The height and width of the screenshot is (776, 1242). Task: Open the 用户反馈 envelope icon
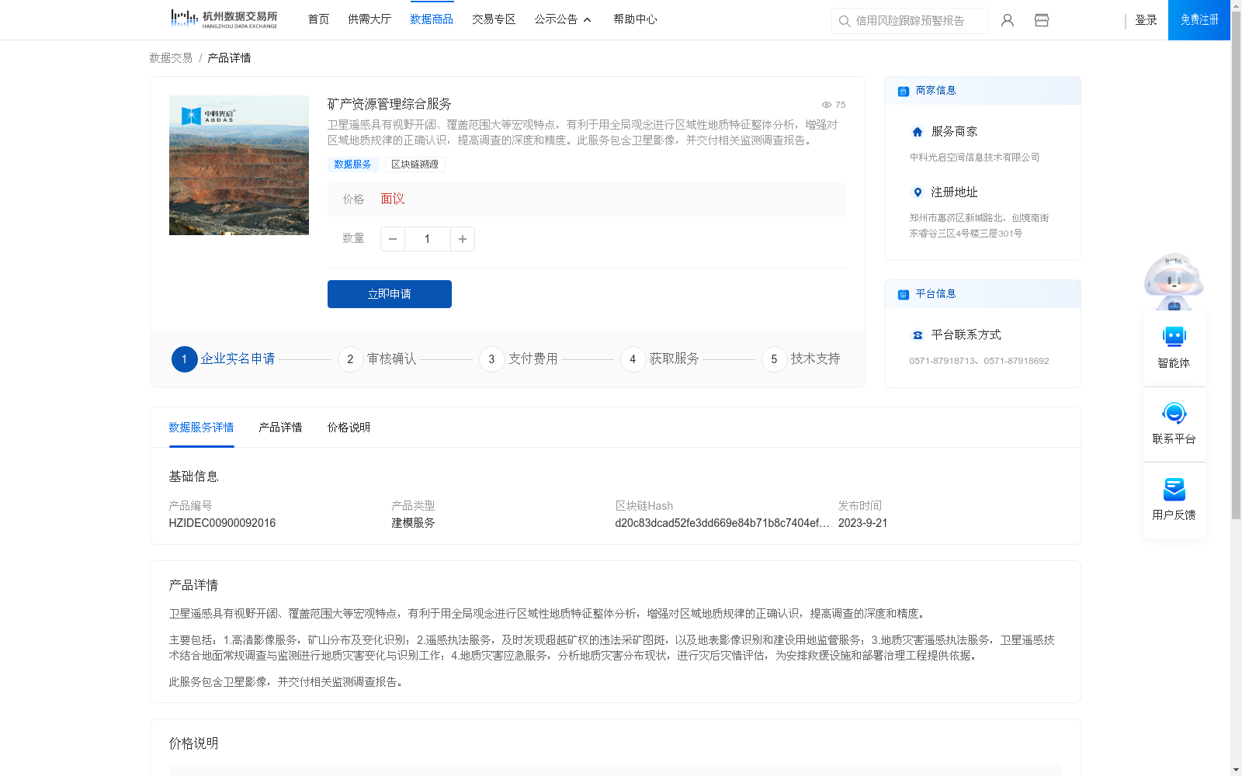point(1174,489)
